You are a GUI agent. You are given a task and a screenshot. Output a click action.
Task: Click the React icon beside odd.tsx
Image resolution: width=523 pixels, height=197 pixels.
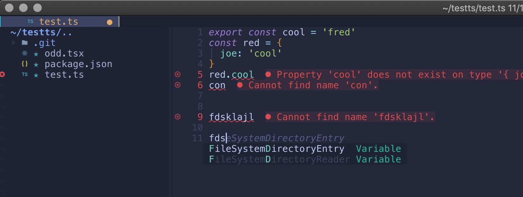[24, 54]
